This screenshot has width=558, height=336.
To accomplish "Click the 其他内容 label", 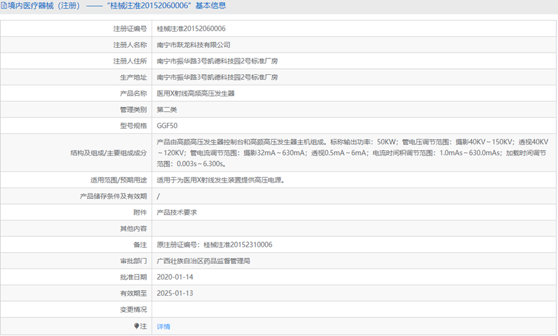I will coord(133,228).
